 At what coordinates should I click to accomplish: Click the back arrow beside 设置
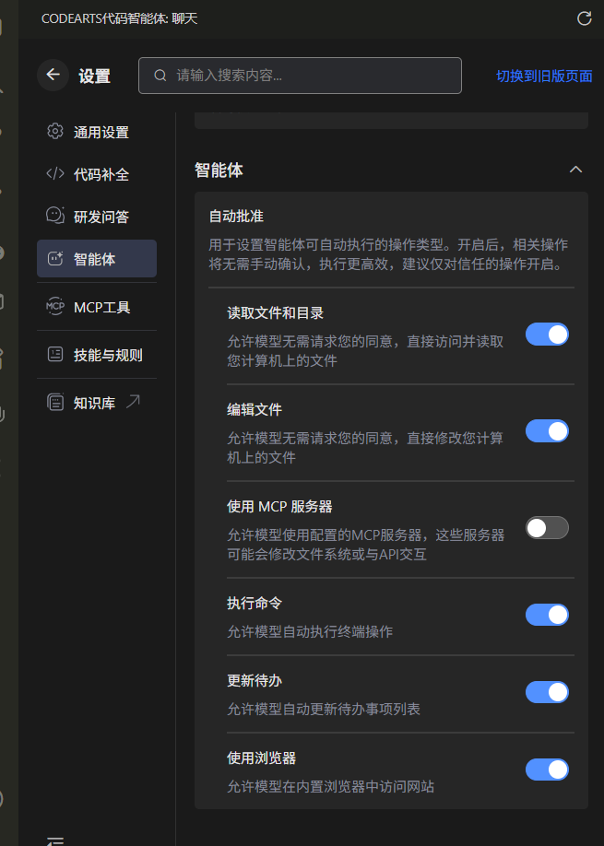[x=53, y=75]
